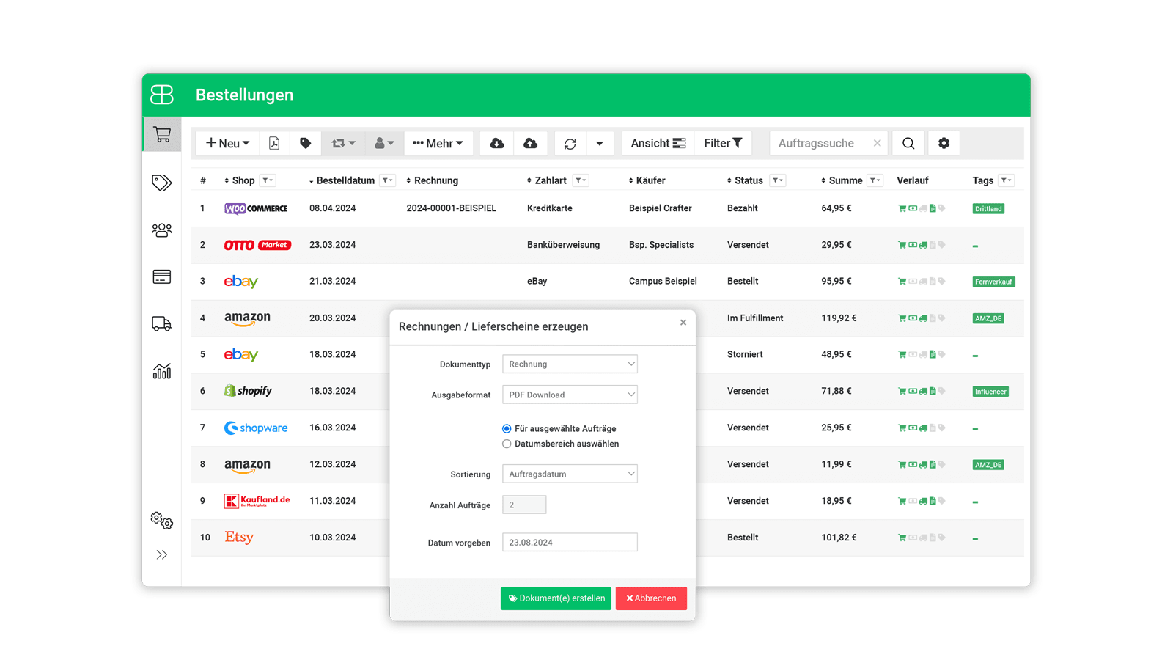Expand the Neu dropdown menu
The width and height of the screenshot is (1173, 660).
[x=227, y=143]
